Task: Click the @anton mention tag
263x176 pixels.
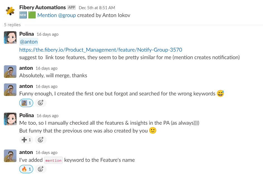Action: click(29, 42)
